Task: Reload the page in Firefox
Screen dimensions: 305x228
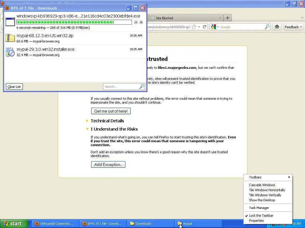Action: click(204, 27)
